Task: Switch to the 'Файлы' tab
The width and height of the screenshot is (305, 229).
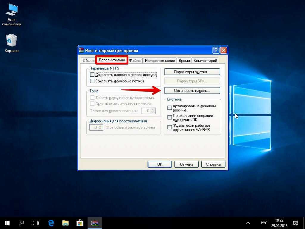Action: [x=135, y=61]
